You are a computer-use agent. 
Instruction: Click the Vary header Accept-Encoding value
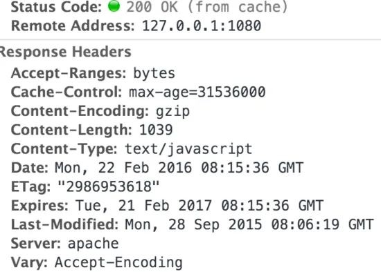pyautogui.click(x=118, y=263)
